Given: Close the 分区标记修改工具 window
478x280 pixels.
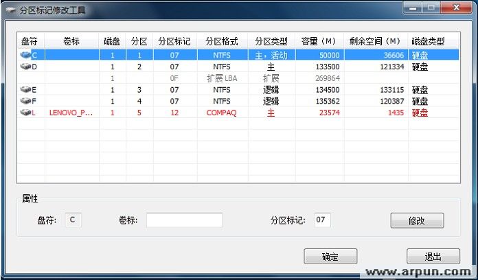Looking at the screenshot, I should click(456, 8).
